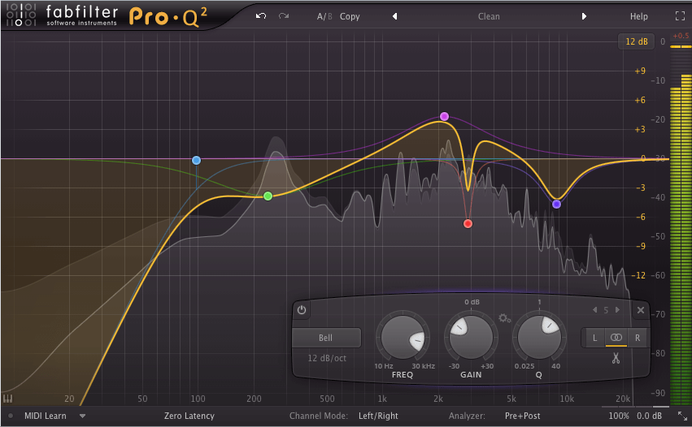
Task: Select the green EQ band node
Action: (x=268, y=196)
